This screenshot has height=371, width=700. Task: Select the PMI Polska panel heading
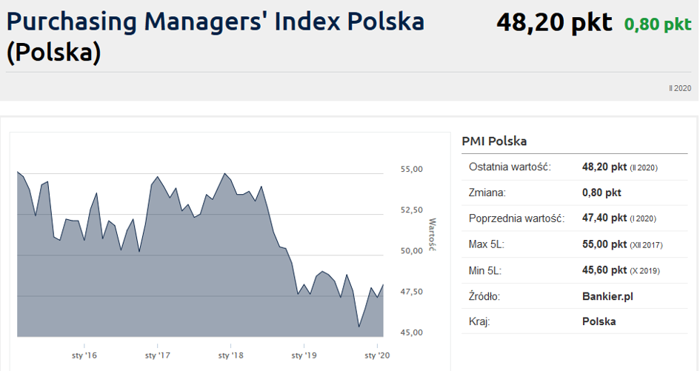tap(494, 141)
